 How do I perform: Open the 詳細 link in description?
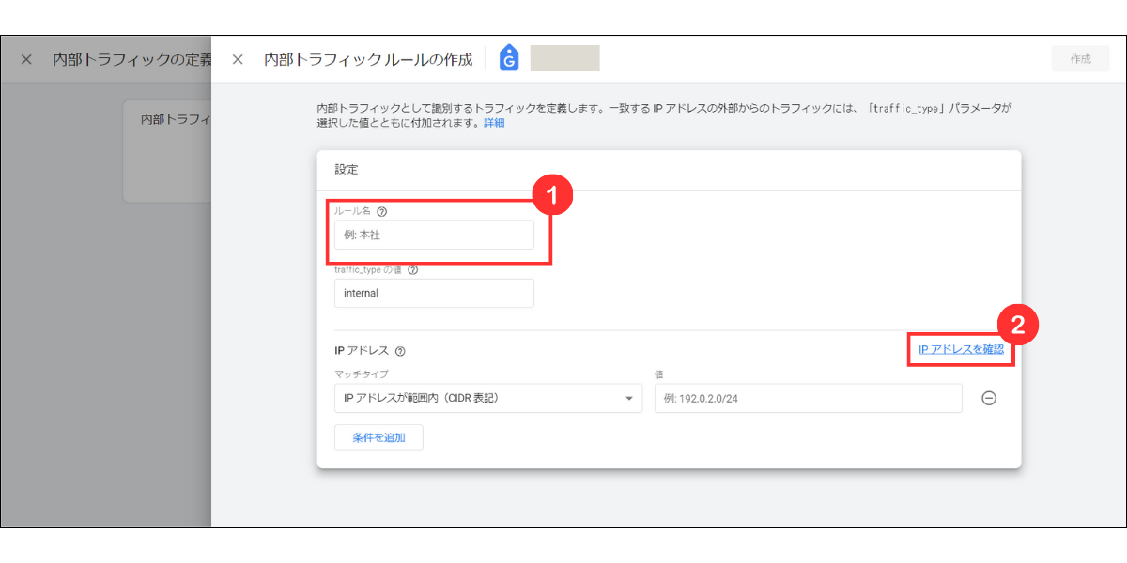coord(494,123)
